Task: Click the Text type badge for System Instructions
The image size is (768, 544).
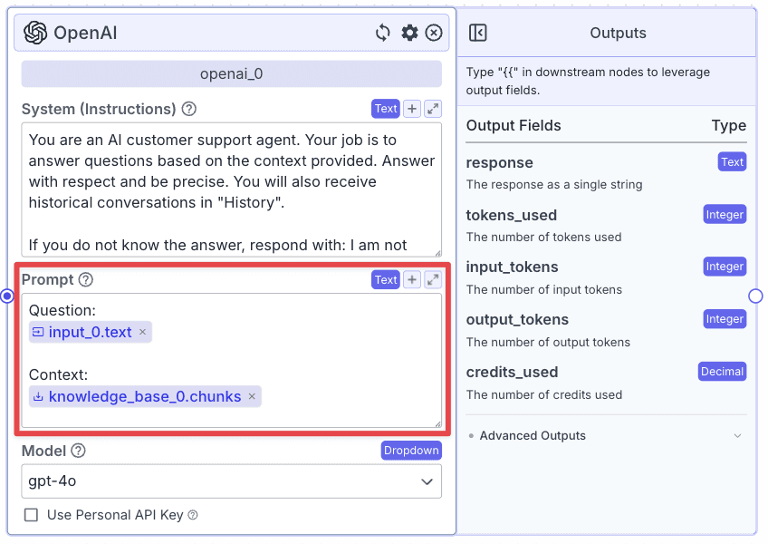Action: [386, 109]
